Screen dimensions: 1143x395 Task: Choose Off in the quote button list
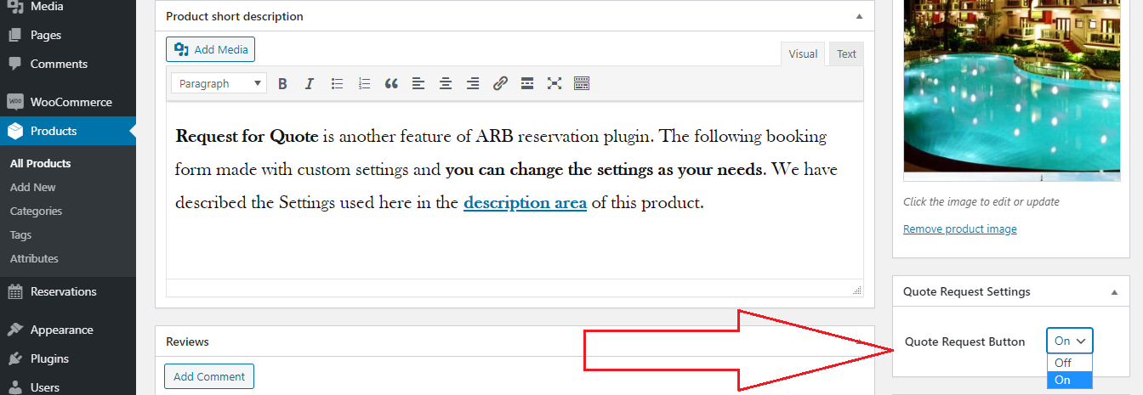[x=1063, y=363]
